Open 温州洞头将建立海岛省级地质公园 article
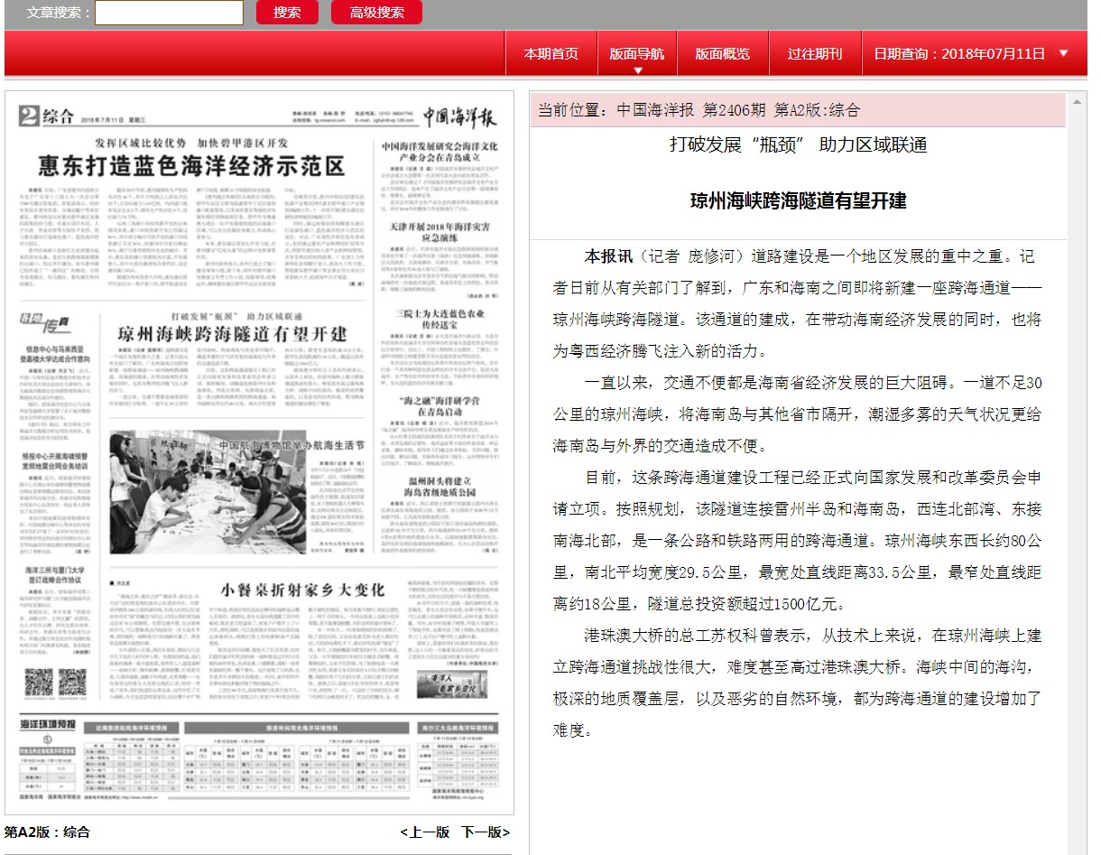 (439, 487)
